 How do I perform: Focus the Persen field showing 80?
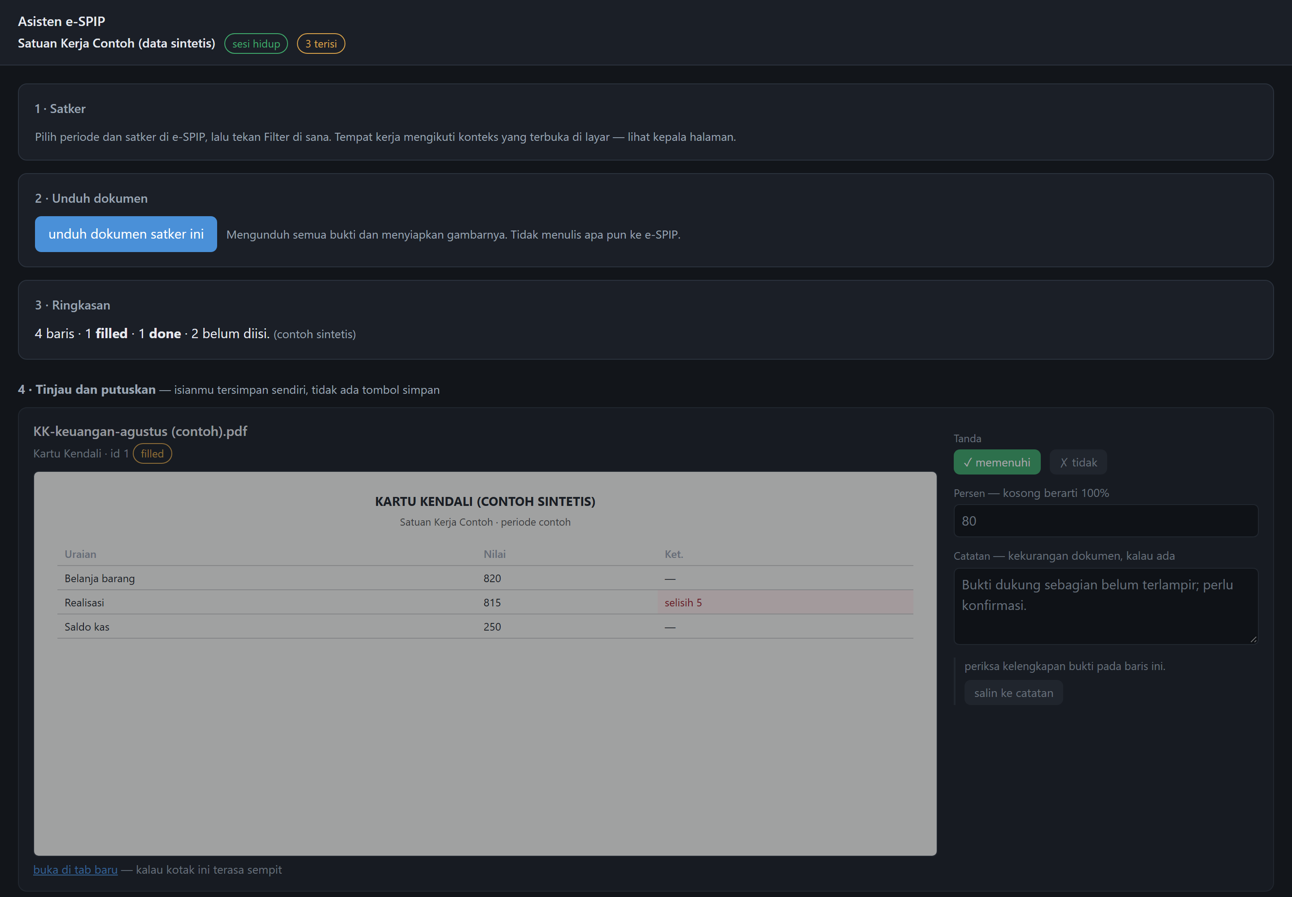1105,520
